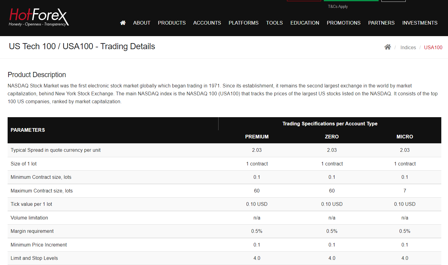This screenshot has width=448, height=265.
Task: Click the Volume limitation label
Action: pos(29,218)
